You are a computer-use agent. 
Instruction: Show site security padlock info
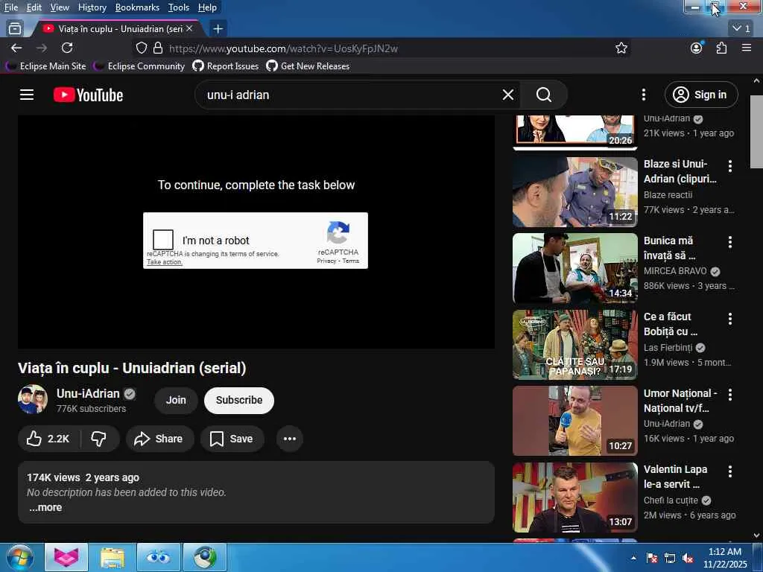coord(158,48)
